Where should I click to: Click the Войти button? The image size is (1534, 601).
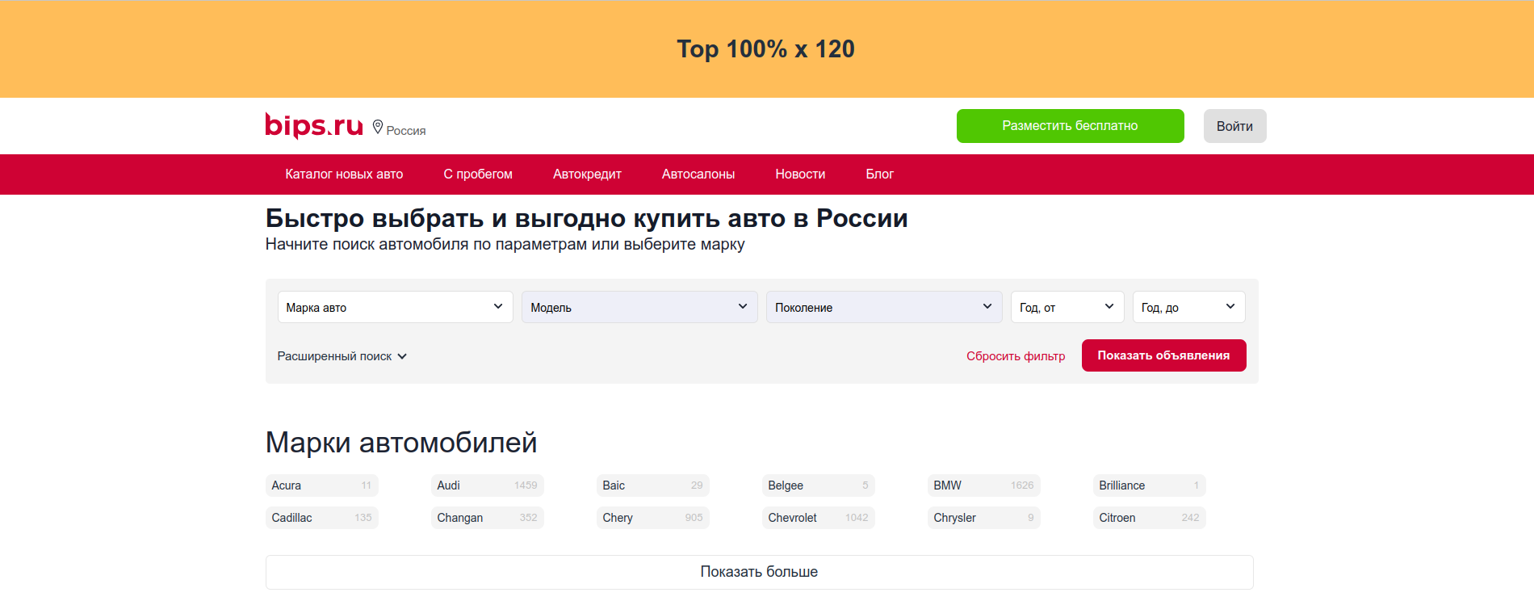coord(1235,126)
